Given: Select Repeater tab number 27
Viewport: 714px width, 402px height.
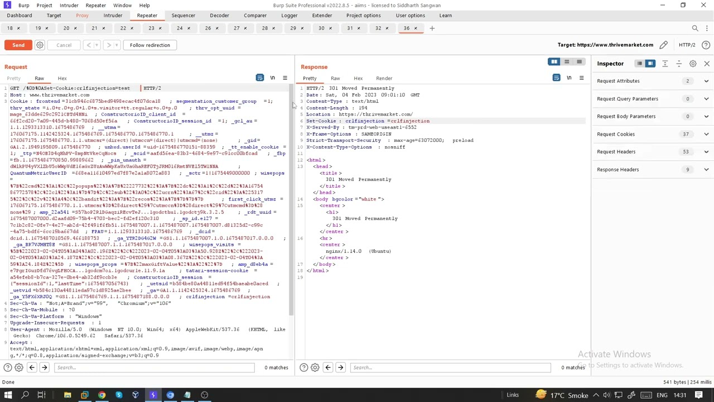Looking at the screenshot, I should pyautogui.click(x=237, y=28).
